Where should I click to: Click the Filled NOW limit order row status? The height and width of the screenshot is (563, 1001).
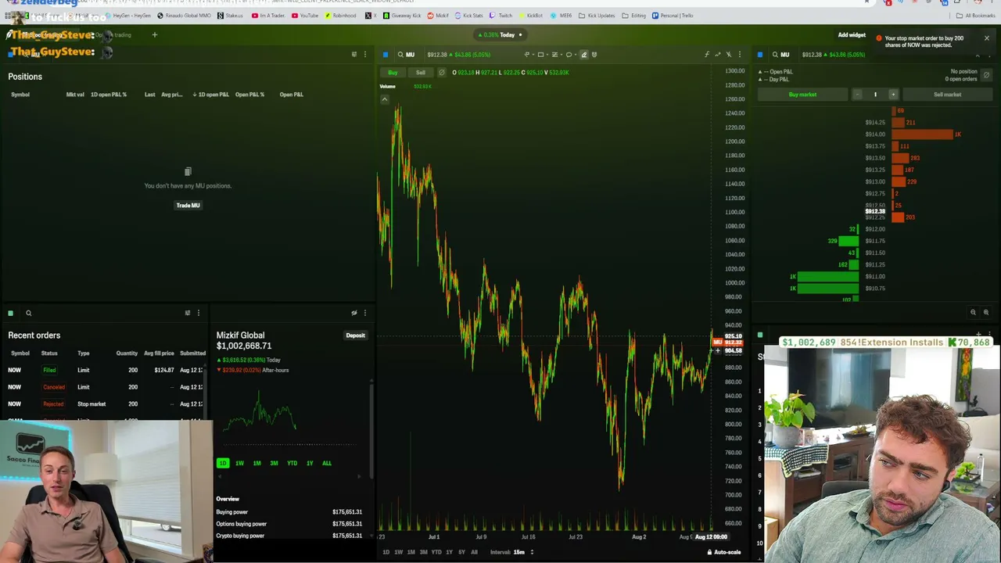[x=49, y=370]
